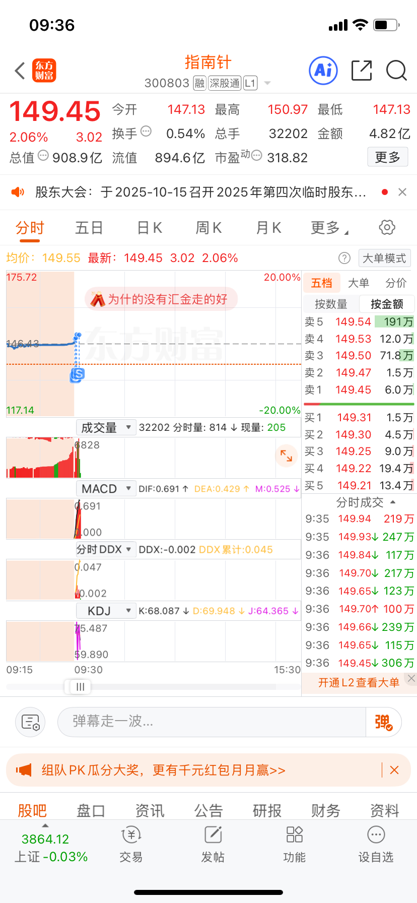Tap the 总值 info smiley icon
Image resolution: width=417 pixels, height=903 pixels.
(43, 156)
